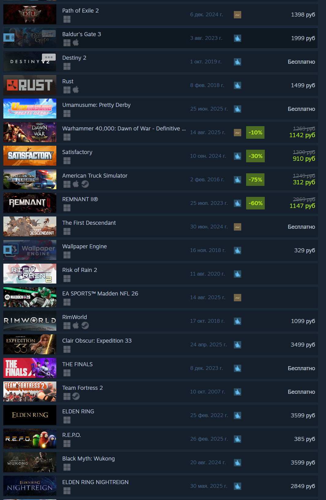Click the REMNANT II cover thumbnail
This screenshot has height=500, width=326.
tap(30, 203)
